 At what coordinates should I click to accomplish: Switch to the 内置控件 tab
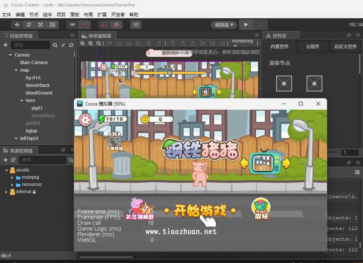coord(280,46)
